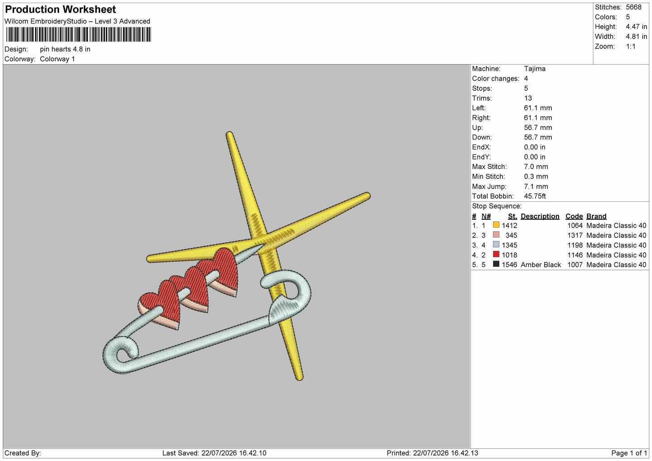
Task: Click thread code '1007' in stop row 5
Action: click(575, 265)
